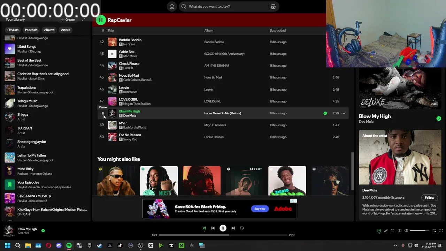
Task: Skip to previous track
Action: [213, 228]
